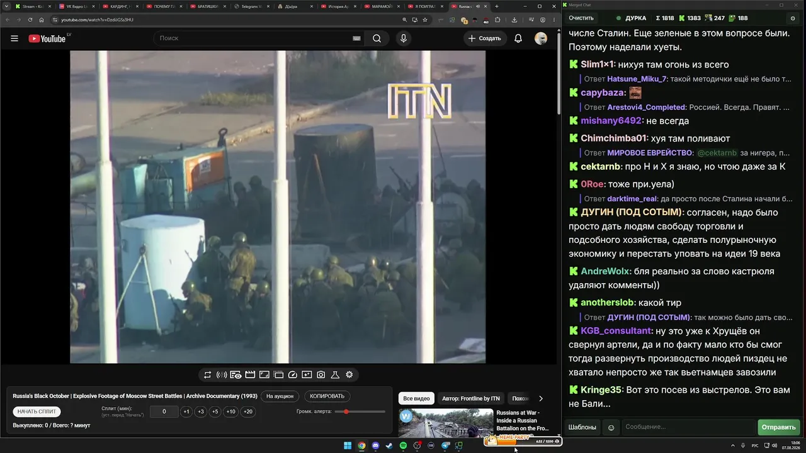Click the 'НАЧАТЬ СПЛИТ' button
806x453 pixels.
pyautogui.click(x=37, y=411)
